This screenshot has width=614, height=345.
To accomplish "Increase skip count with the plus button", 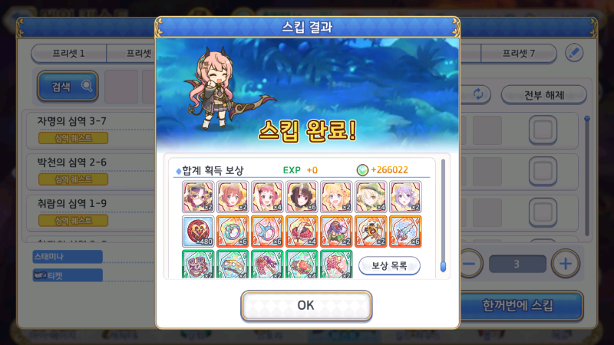I will [565, 264].
